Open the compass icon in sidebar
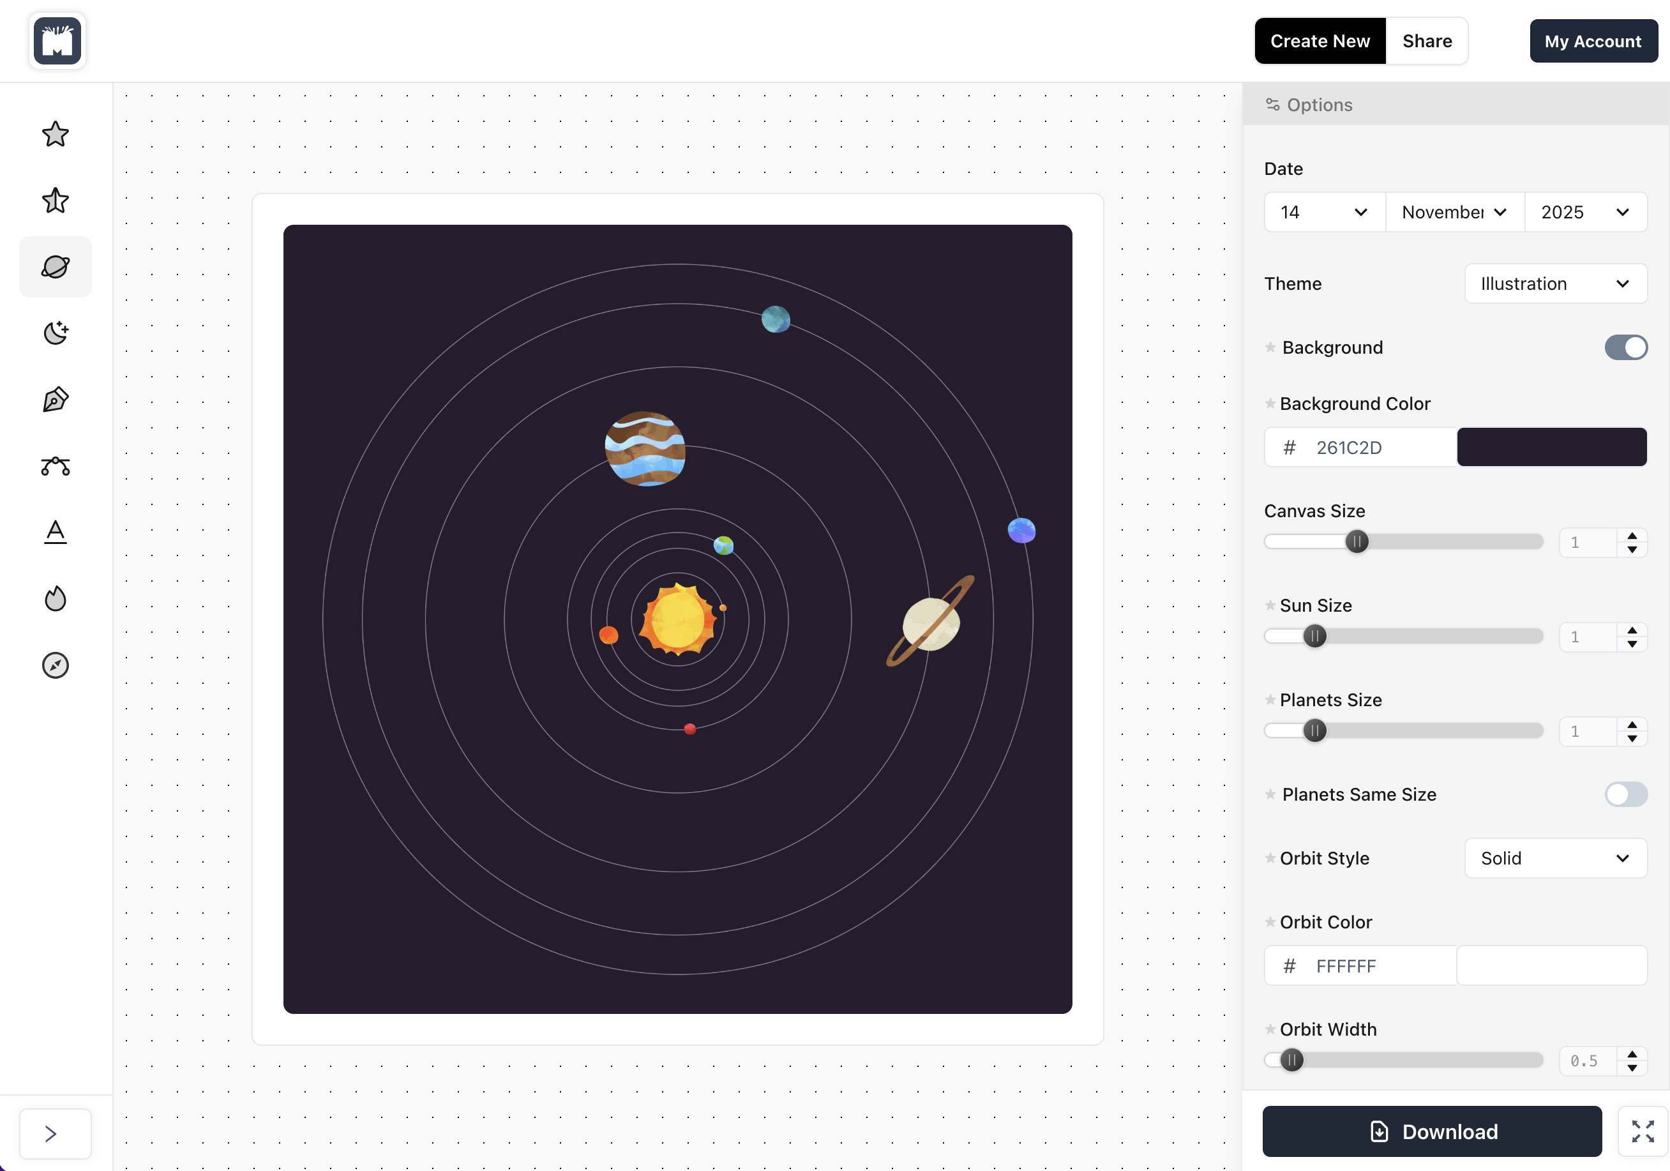This screenshot has width=1670, height=1171. click(56, 665)
